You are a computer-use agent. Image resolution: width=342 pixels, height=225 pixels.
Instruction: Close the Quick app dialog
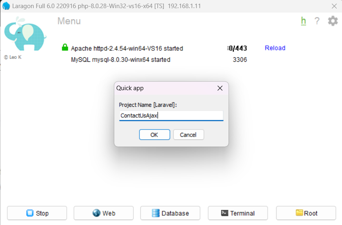(x=220, y=88)
